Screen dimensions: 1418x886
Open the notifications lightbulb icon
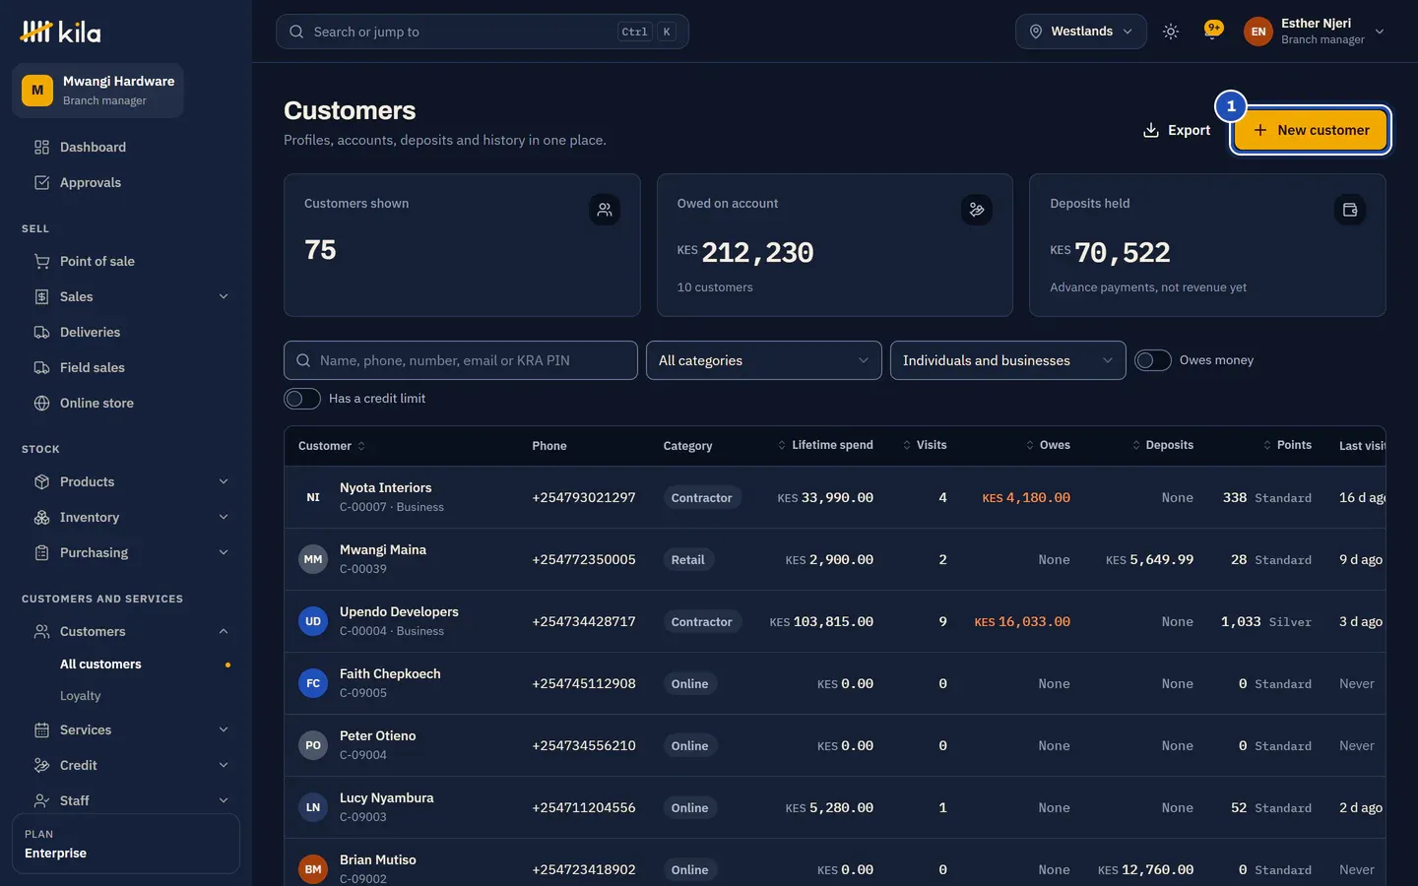point(1213,31)
